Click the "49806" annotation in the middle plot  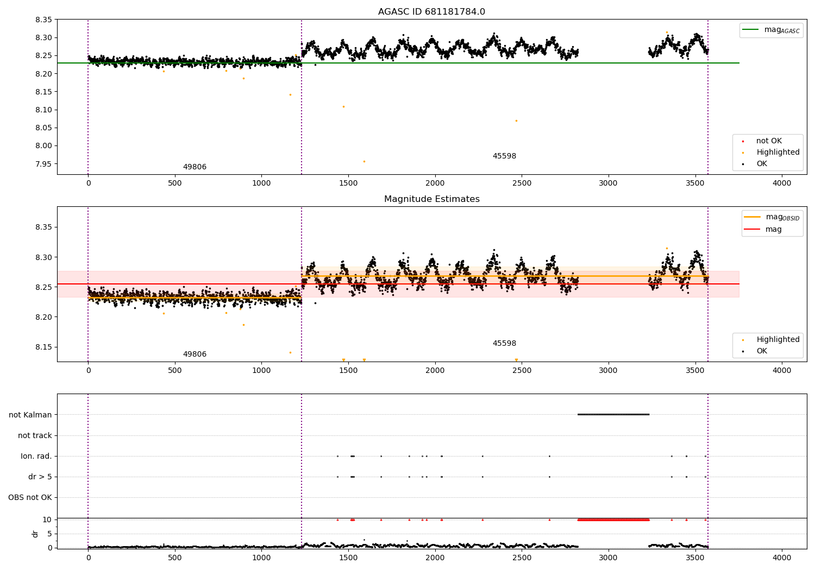pyautogui.click(x=195, y=354)
